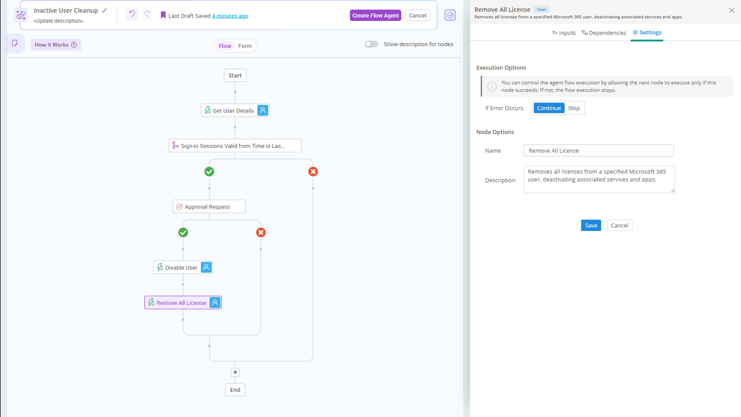
Task: Edit flow name with pencil icon
Action: click(104, 10)
